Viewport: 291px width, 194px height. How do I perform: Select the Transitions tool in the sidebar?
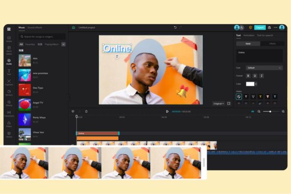point(9,114)
